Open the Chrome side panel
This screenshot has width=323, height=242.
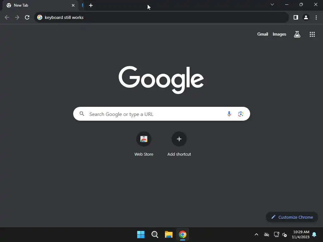click(x=296, y=18)
